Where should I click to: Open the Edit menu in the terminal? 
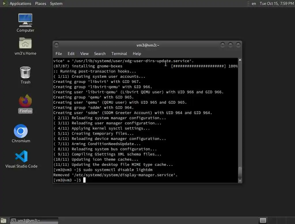click(71, 54)
